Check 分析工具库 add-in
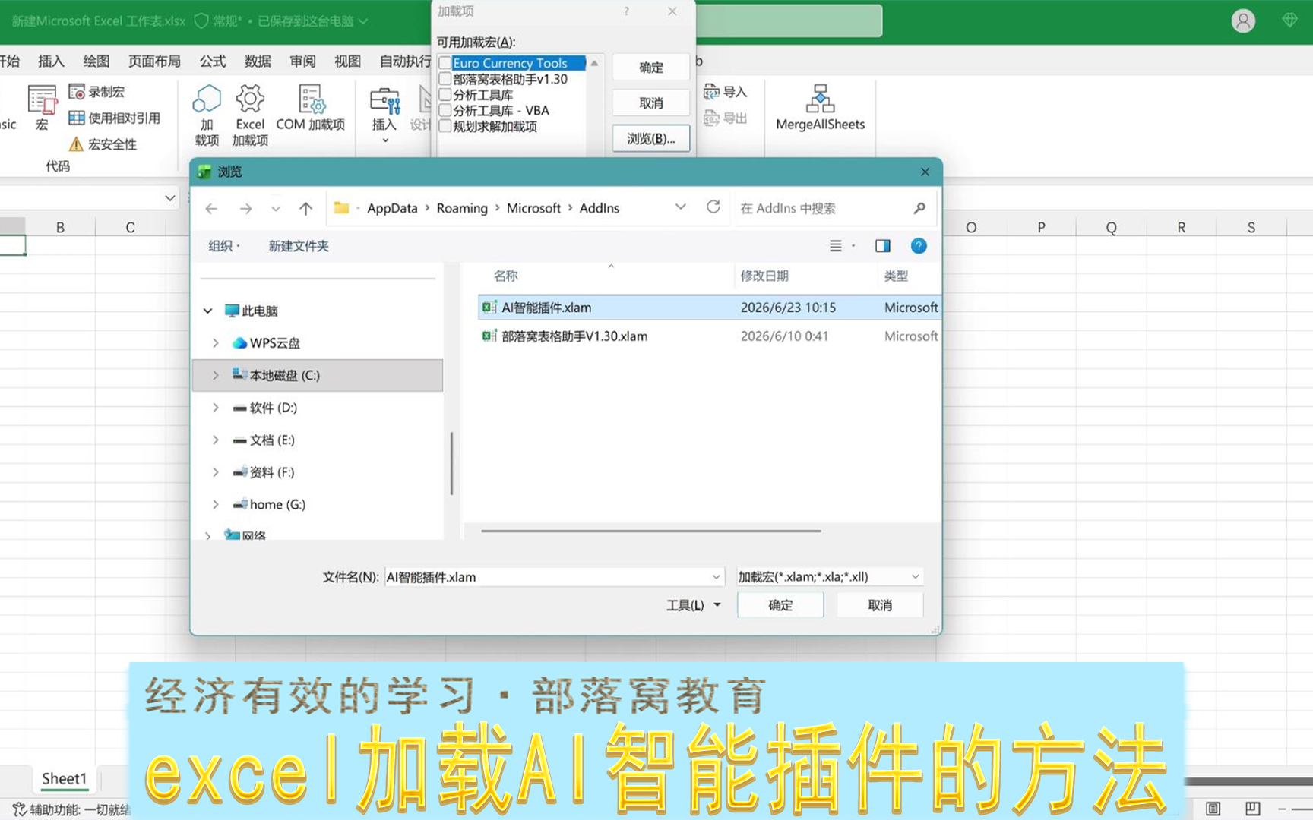This screenshot has width=1313, height=820. point(445,95)
